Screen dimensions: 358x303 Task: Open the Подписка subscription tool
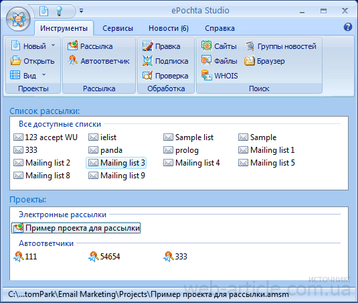165,61
